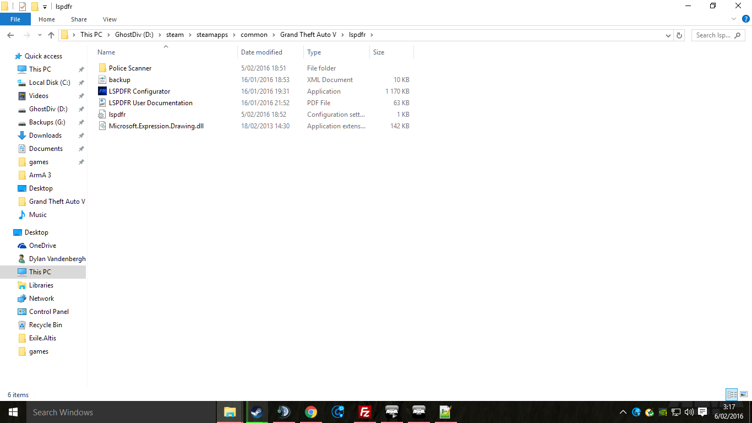The image size is (752, 423).
Task: Open File Explorer taskbar icon
Action: (230, 412)
